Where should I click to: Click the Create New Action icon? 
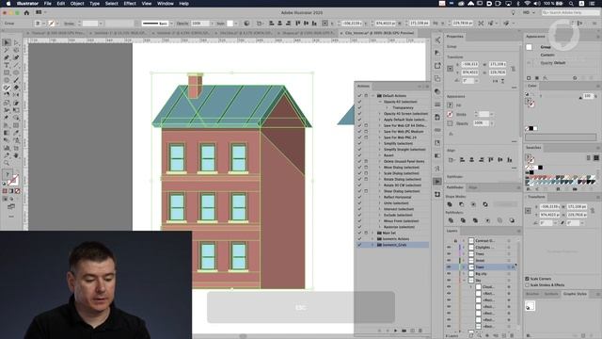(412, 331)
